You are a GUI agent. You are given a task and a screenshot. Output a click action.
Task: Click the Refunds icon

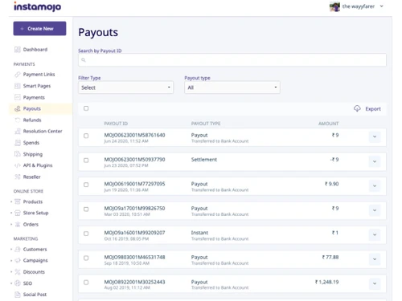(18, 120)
